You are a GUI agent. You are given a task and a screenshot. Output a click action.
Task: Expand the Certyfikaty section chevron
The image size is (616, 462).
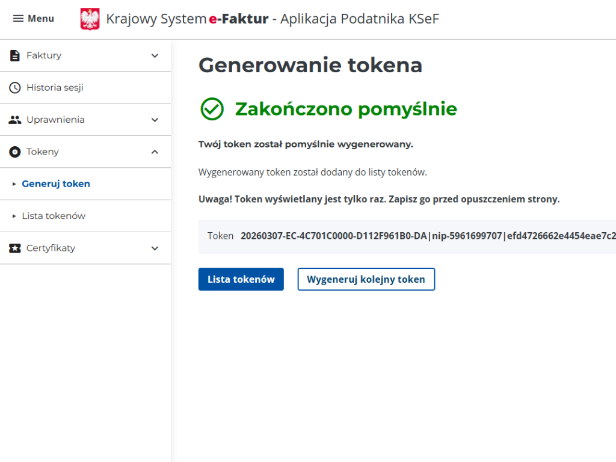coord(155,248)
